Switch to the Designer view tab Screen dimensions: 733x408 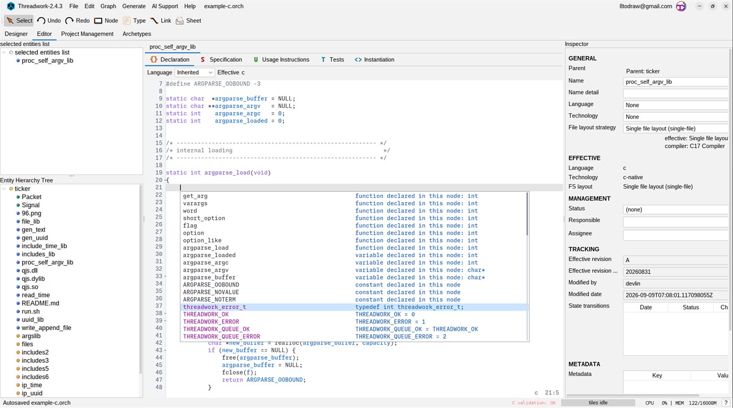(16, 34)
